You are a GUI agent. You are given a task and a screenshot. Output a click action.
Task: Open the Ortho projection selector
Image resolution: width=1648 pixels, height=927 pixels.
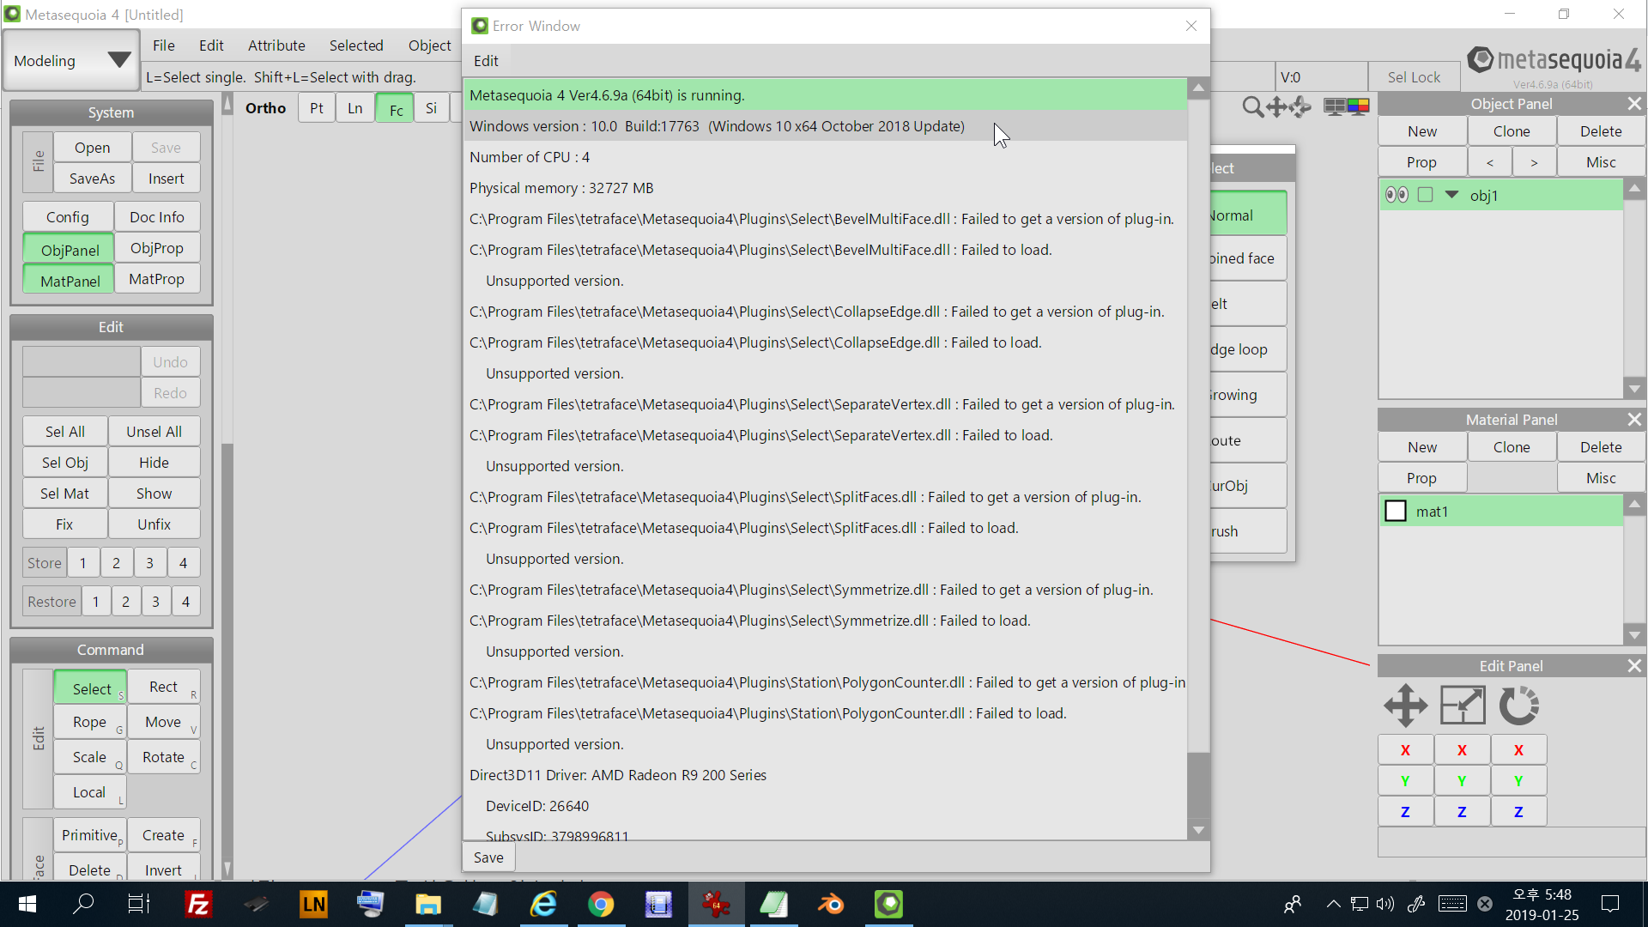tap(265, 108)
